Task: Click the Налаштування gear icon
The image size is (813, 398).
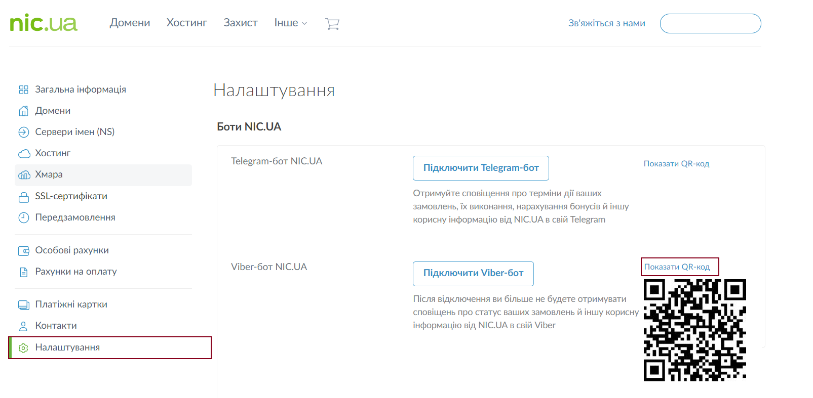Action: point(23,348)
